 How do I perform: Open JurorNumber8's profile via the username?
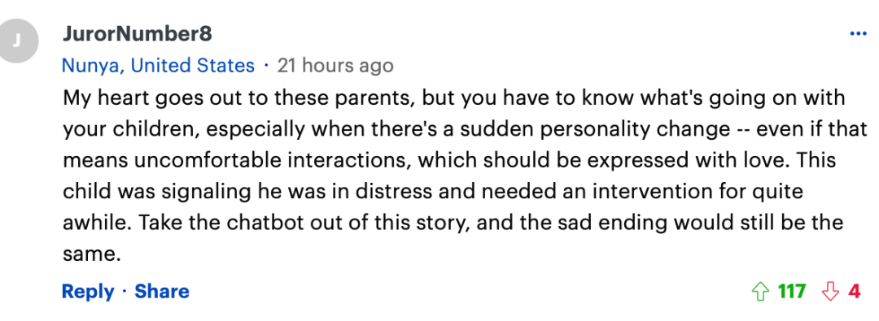tap(138, 34)
